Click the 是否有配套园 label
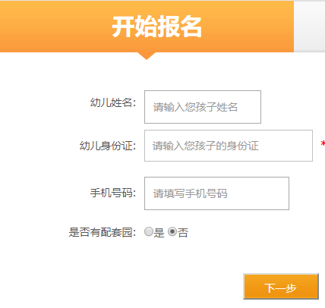 (x=103, y=232)
